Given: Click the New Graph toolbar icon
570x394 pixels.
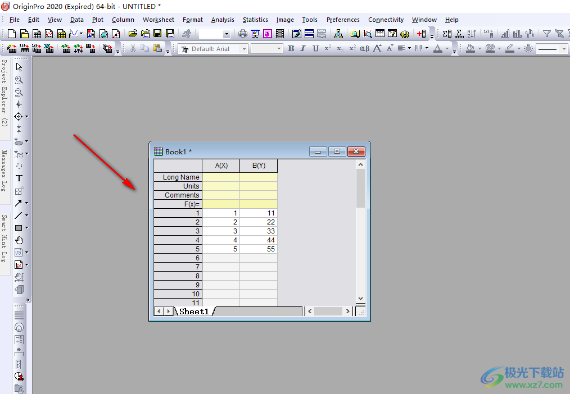Looking at the screenshot, I should coord(49,34).
